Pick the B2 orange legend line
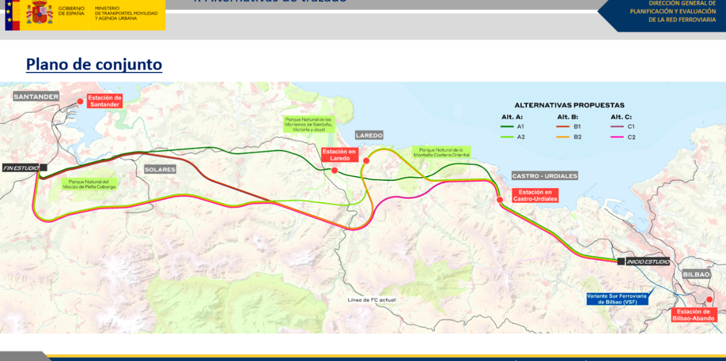This screenshot has width=726, height=361. click(x=563, y=137)
